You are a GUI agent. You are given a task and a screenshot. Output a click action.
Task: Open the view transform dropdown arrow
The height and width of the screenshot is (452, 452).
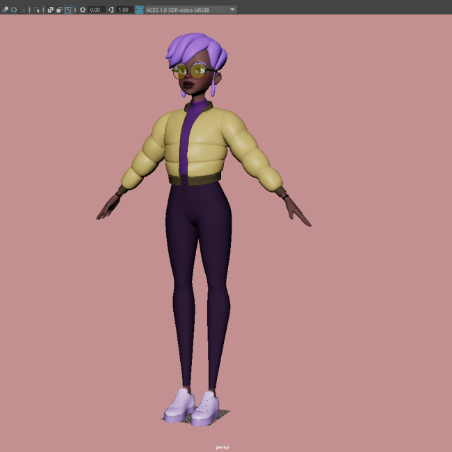[232, 10]
